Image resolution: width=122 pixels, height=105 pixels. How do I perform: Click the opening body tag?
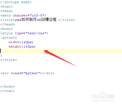(7, 29)
